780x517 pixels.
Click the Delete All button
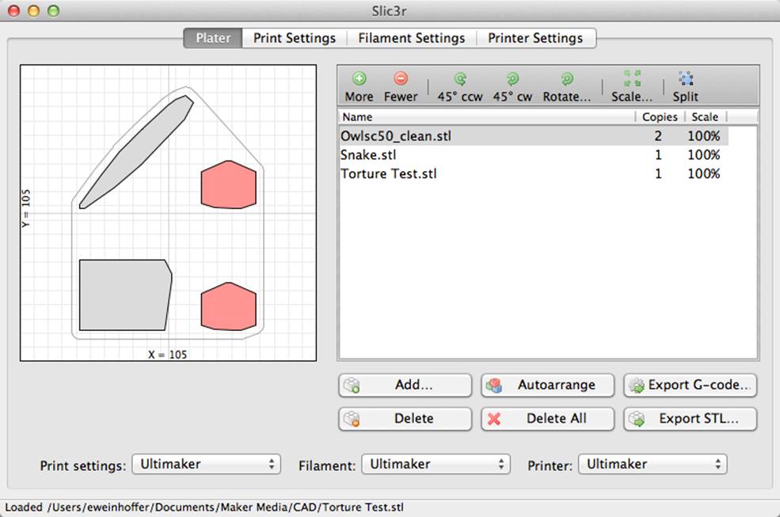tap(548, 419)
